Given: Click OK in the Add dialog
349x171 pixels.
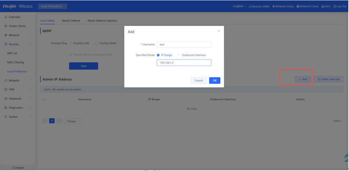Looking at the screenshot, I should point(215,80).
